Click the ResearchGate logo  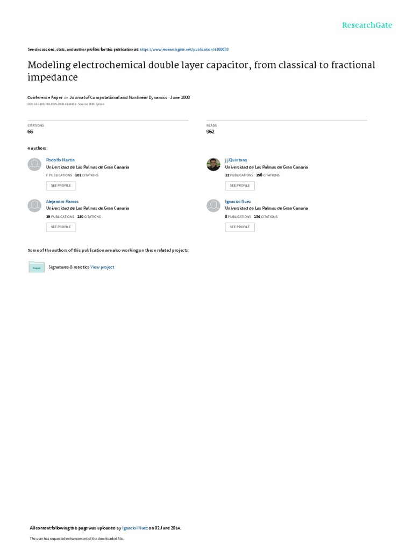367,25
